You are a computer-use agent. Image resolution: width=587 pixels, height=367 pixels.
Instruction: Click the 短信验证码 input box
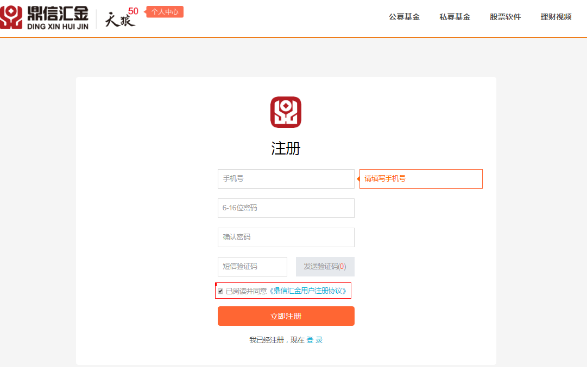[253, 267]
